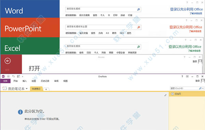Viewport: 205px width, 130px height.
Task: Switch to the 审阅 ribbon tab
Action: [56, 81]
